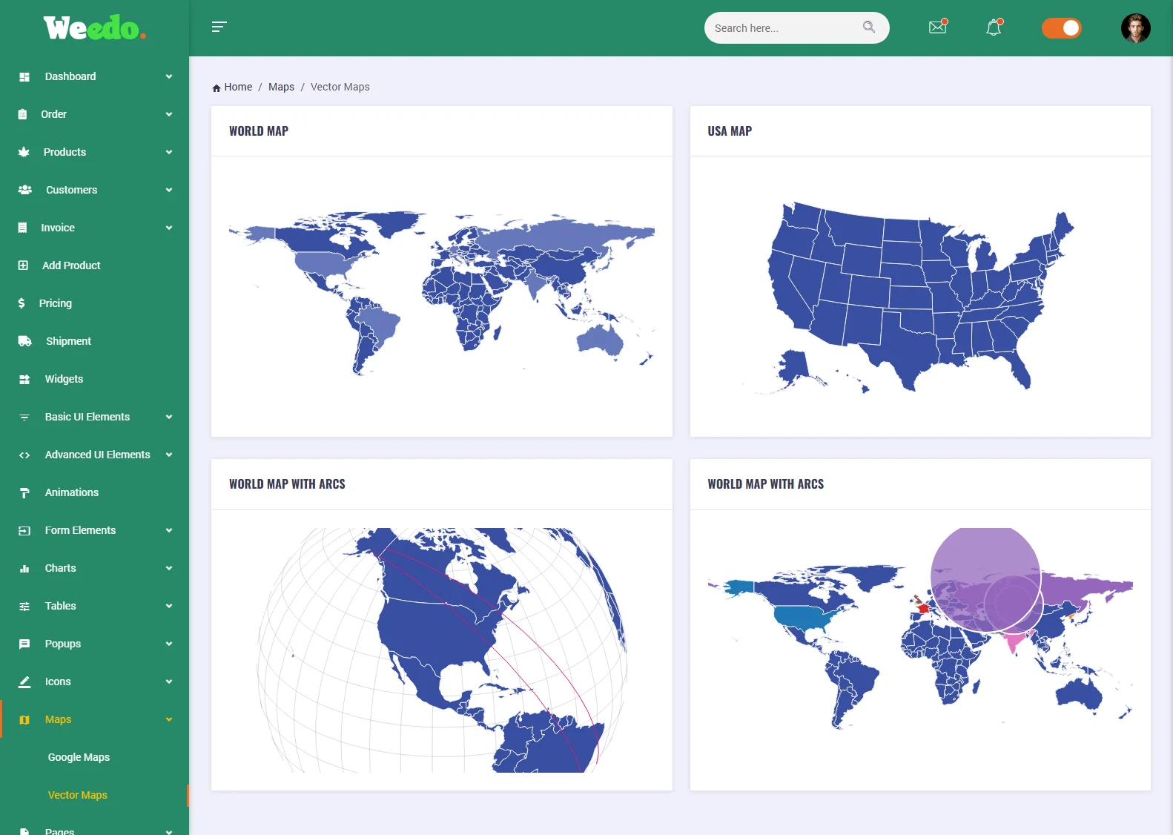1173x835 pixels.
Task: Click the Weedo logo
Action: pyautogui.click(x=94, y=28)
